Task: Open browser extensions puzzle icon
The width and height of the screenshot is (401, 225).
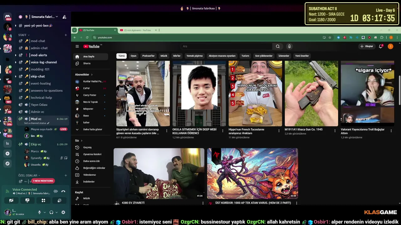Action: point(382,37)
